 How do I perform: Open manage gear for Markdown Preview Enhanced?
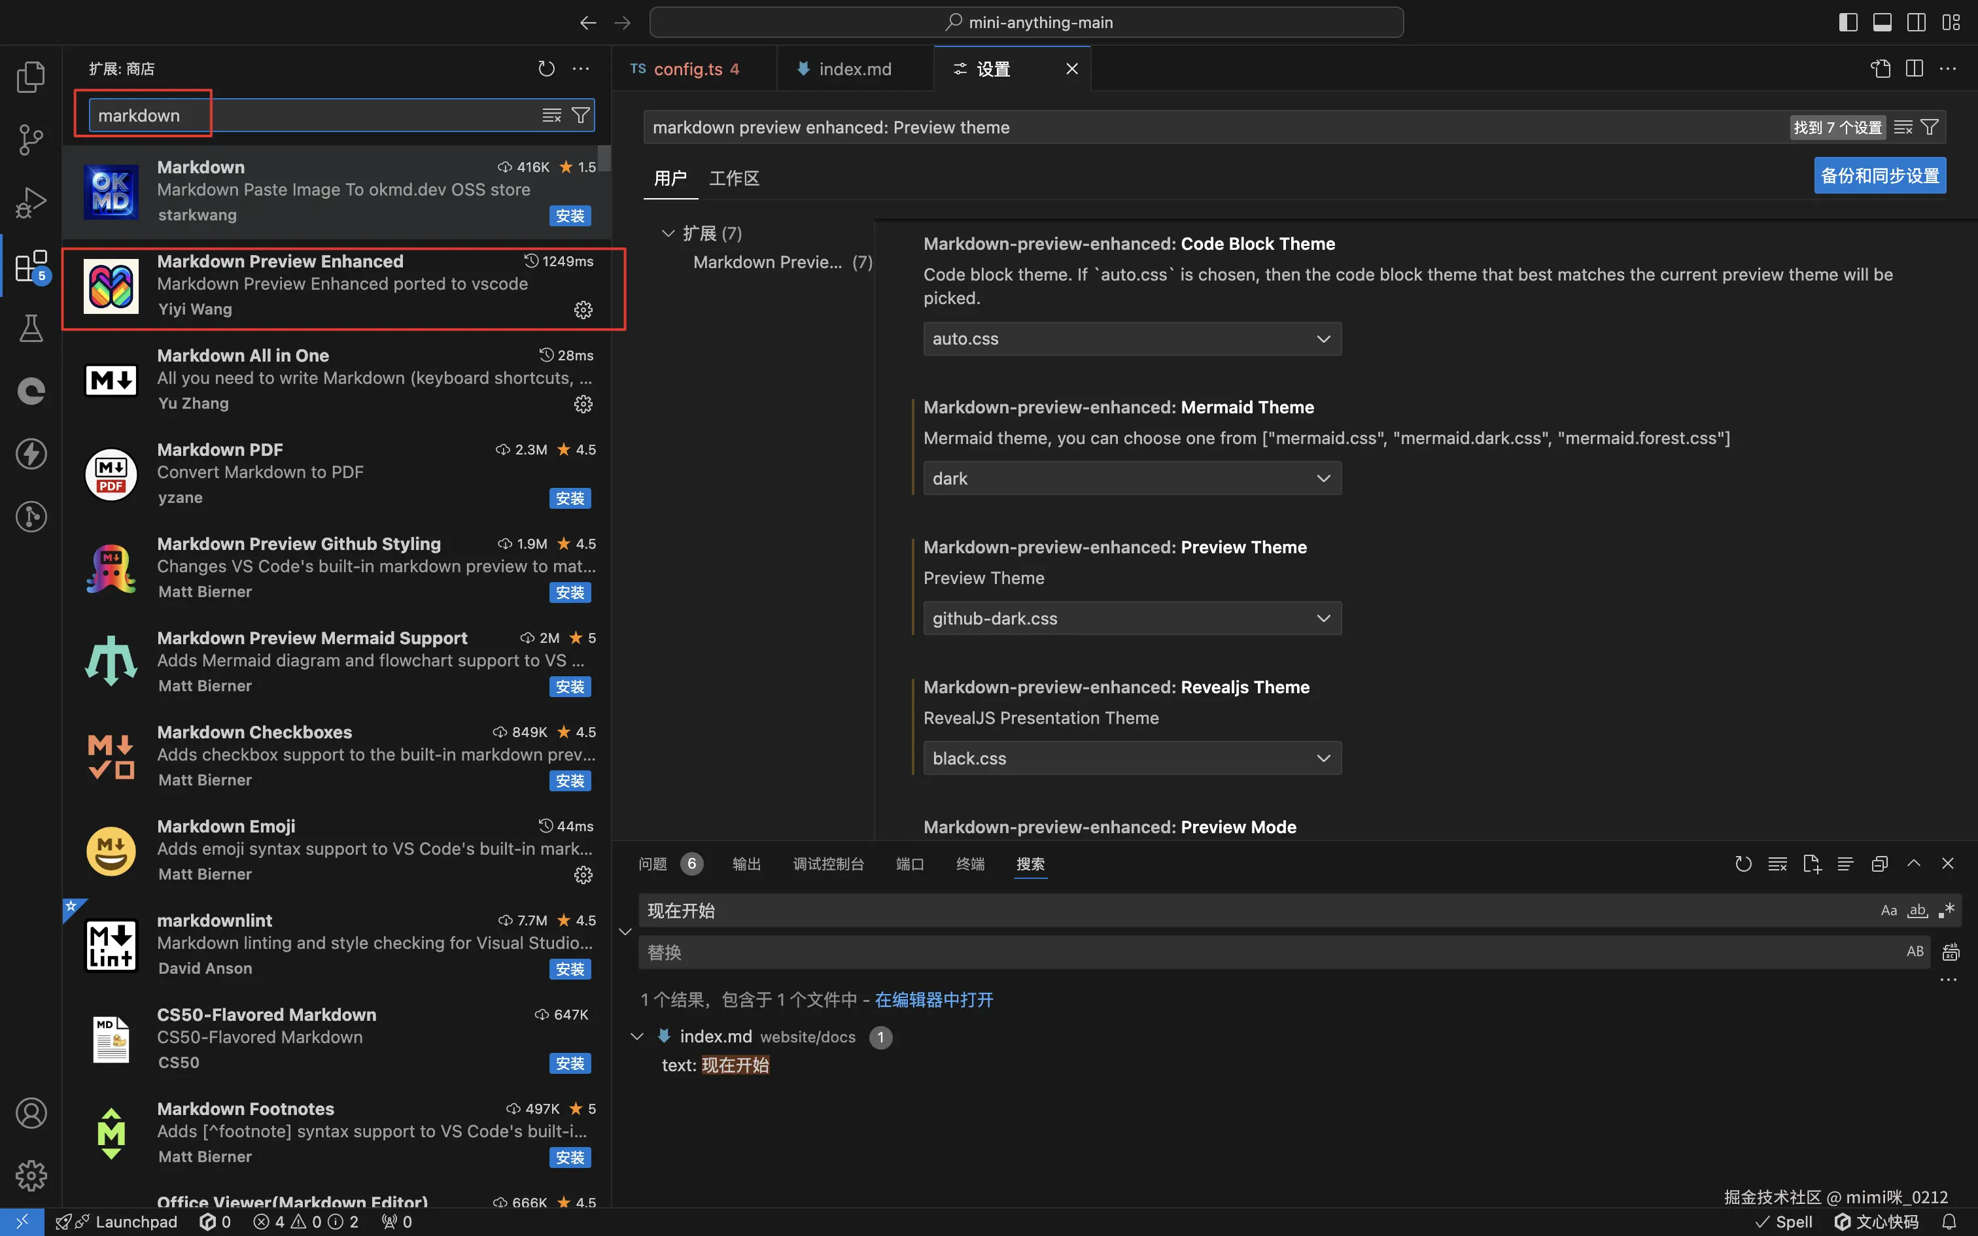click(583, 310)
